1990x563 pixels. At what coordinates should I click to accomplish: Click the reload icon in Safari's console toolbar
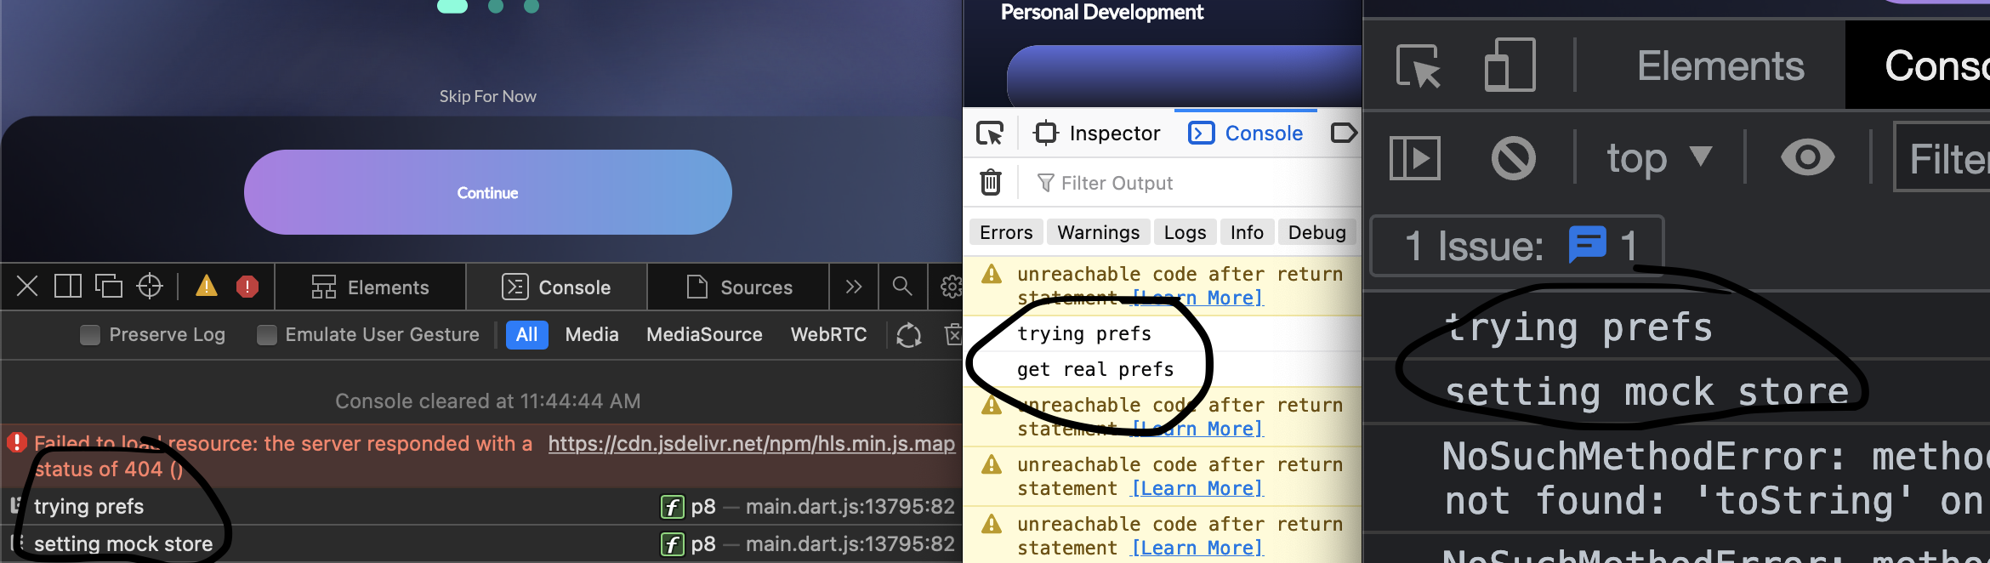pos(908,335)
